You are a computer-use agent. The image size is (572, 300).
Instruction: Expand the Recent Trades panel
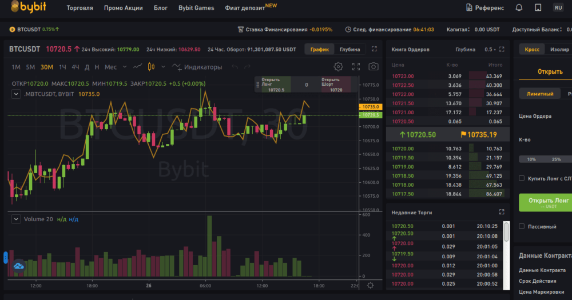(x=502, y=212)
